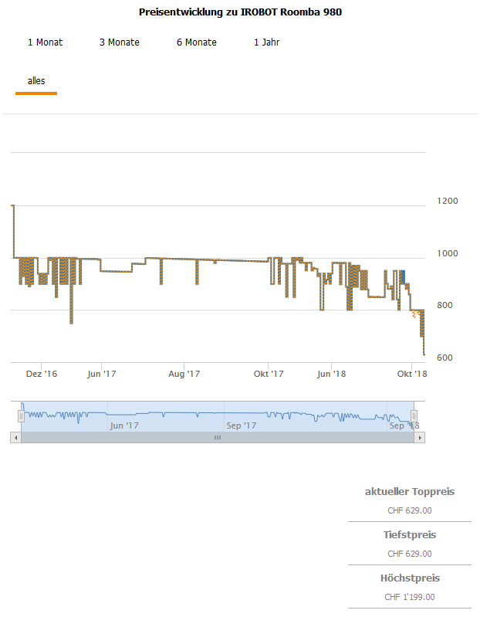
Task: Click the CHF 629.00 value under aktueller Toppreis
Action: [x=410, y=510]
